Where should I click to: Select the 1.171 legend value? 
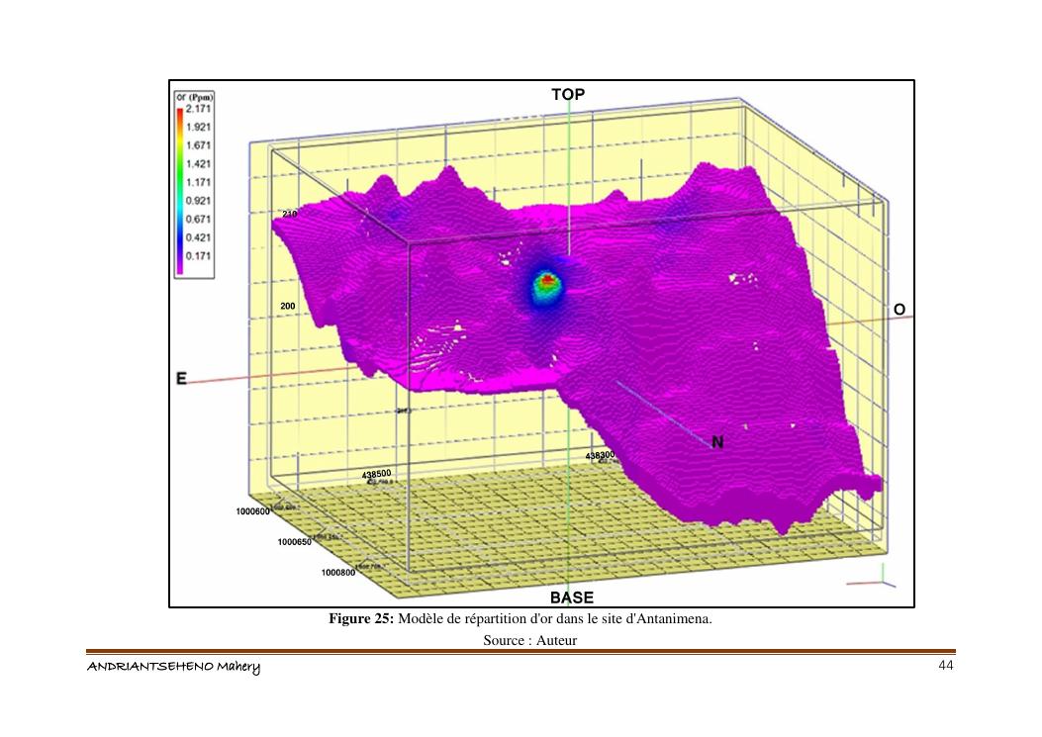pyautogui.click(x=199, y=182)
